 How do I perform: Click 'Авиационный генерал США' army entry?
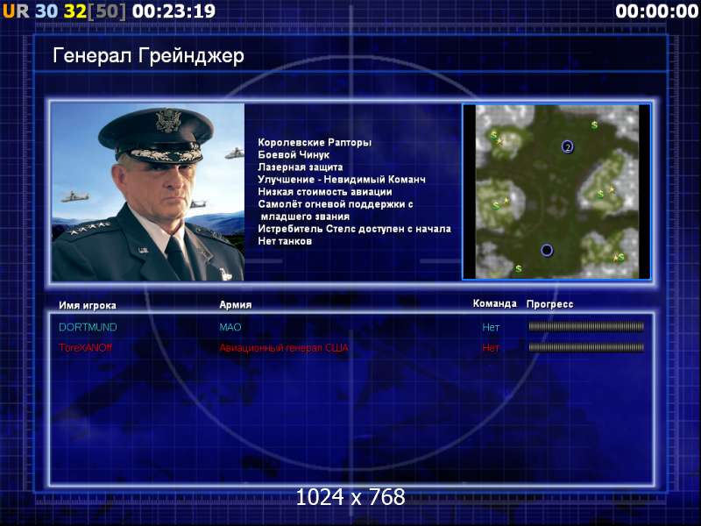[x=284, y=347]
